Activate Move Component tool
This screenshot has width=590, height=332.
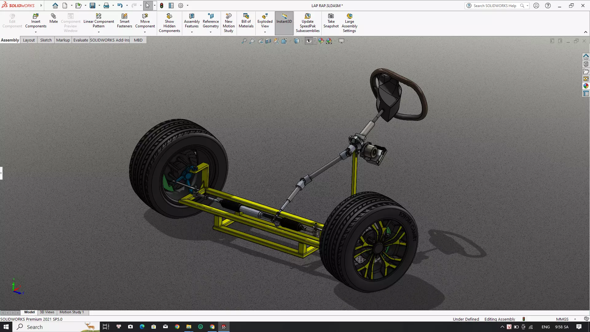[145, 21]
